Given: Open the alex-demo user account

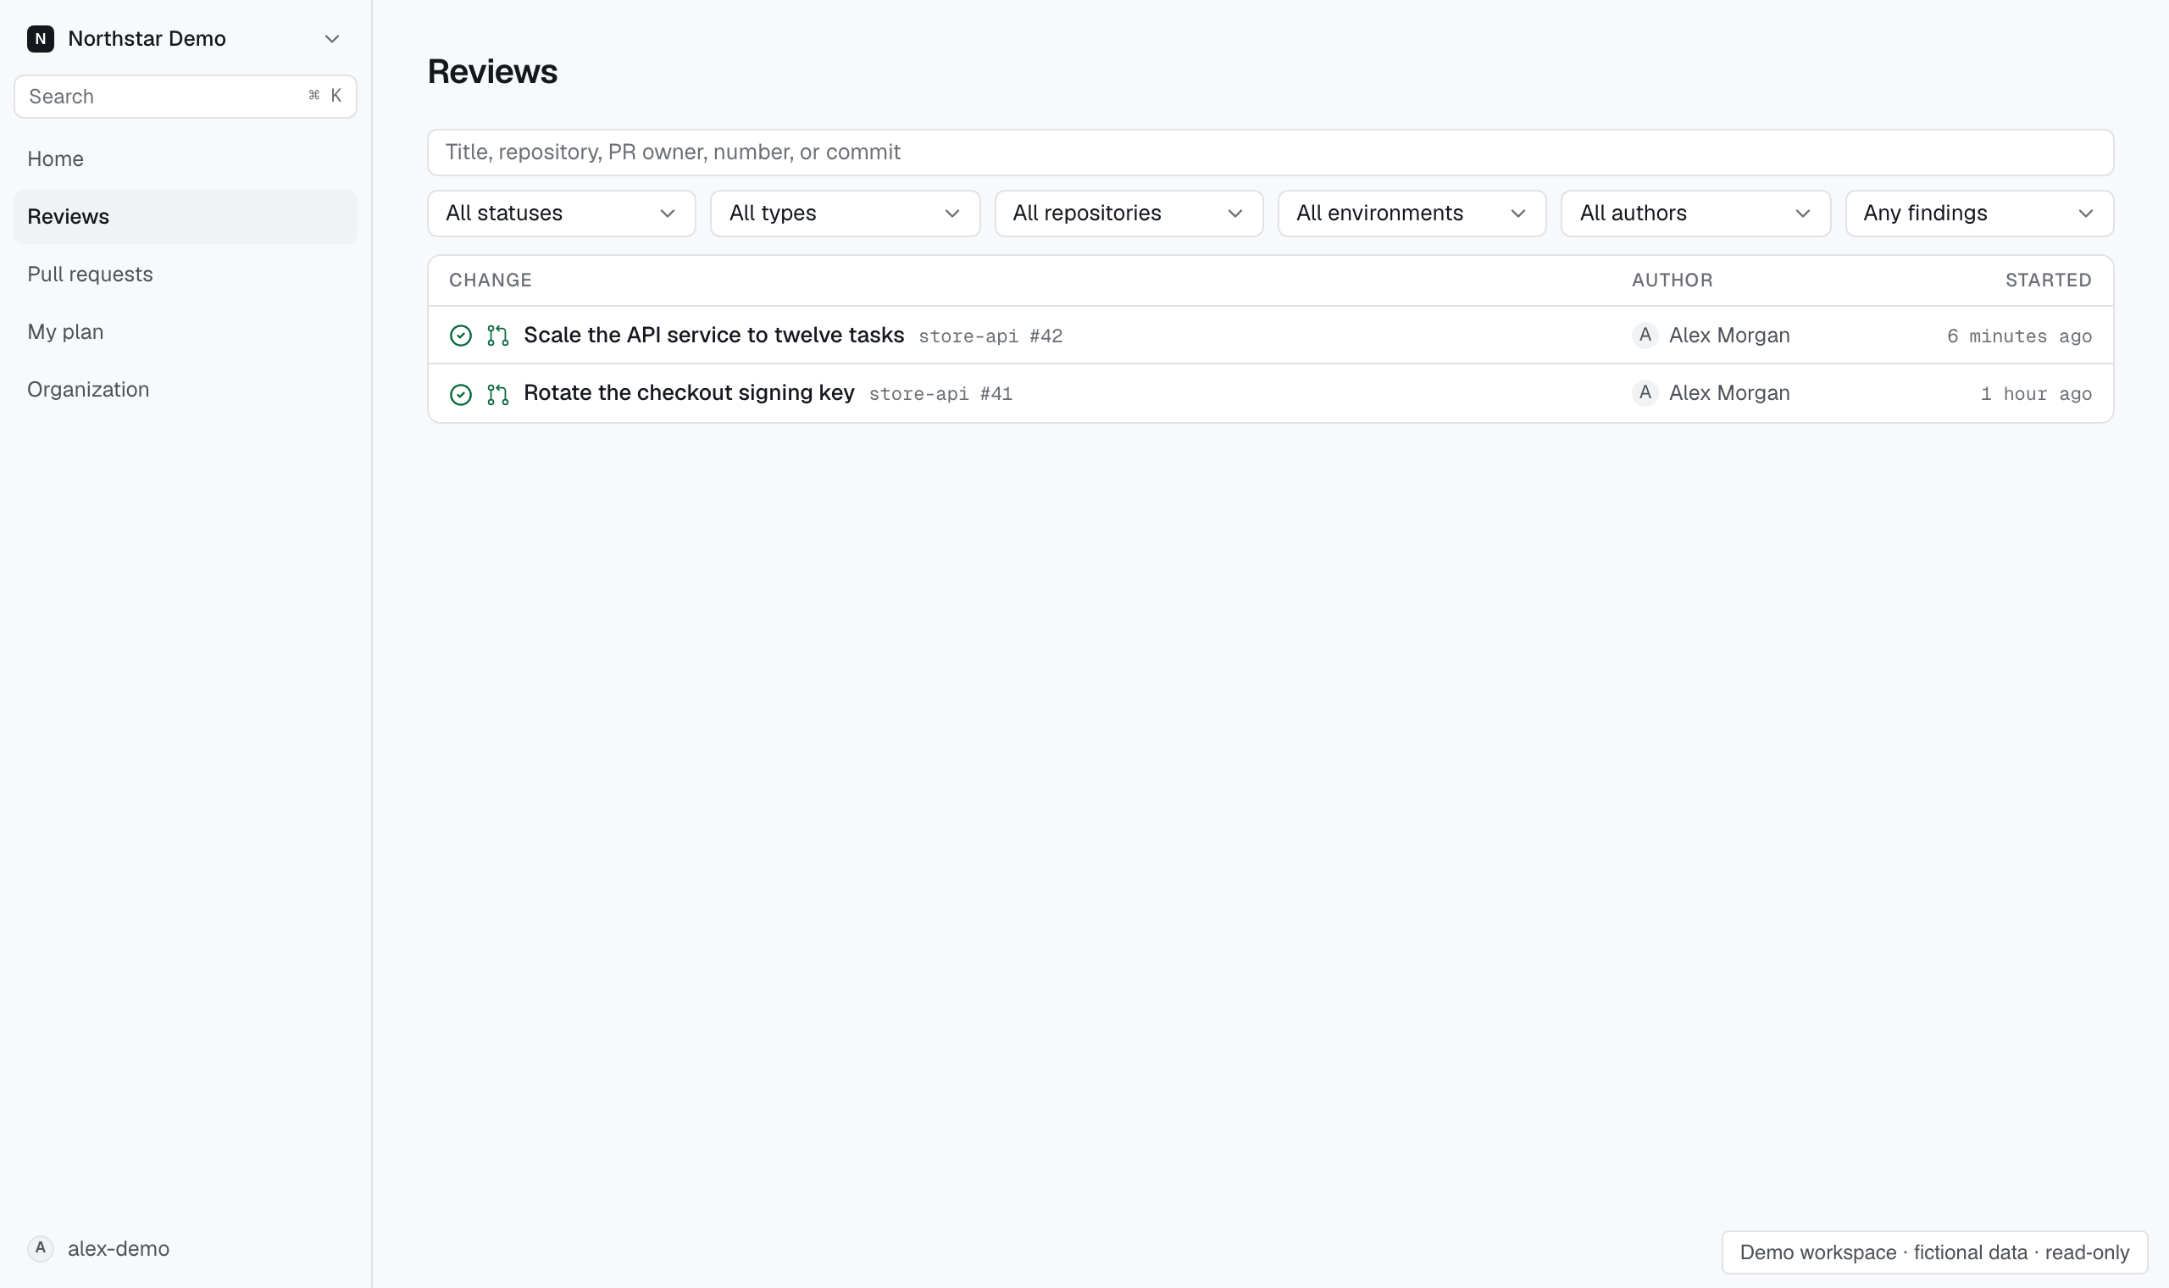Looking at the screenshot, I should (99, 1248).
